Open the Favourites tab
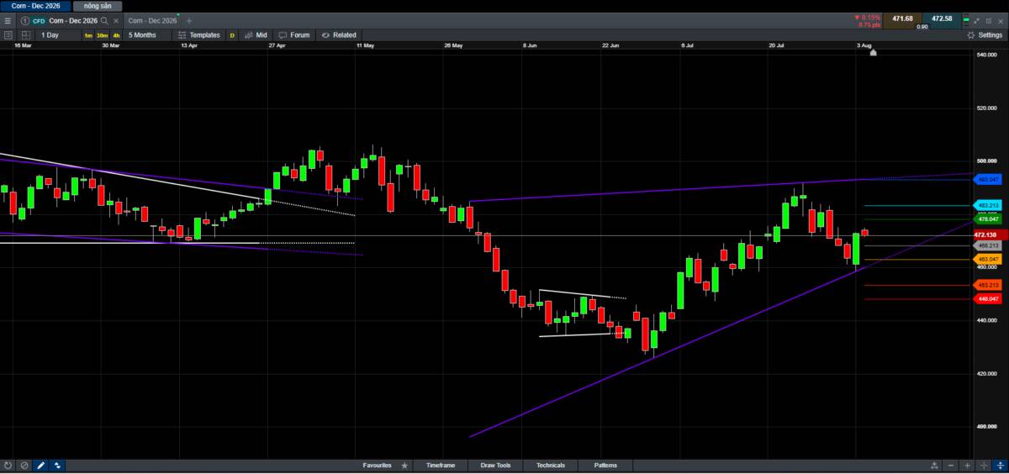 pyautogui.click(x=377, y=465)
